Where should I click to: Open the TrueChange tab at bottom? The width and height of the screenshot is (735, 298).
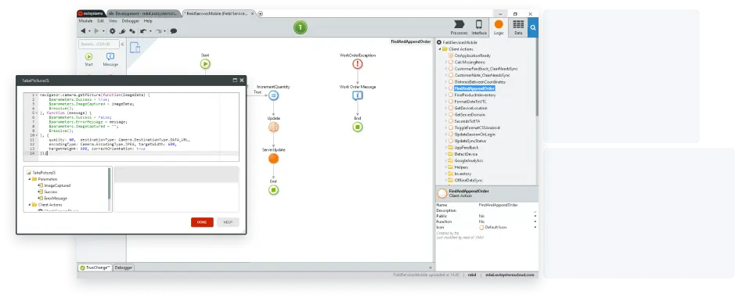95,267
